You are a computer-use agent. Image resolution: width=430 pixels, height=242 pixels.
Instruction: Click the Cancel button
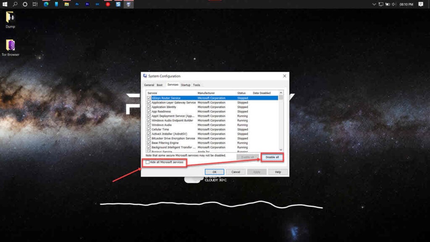tap(236, 172)
